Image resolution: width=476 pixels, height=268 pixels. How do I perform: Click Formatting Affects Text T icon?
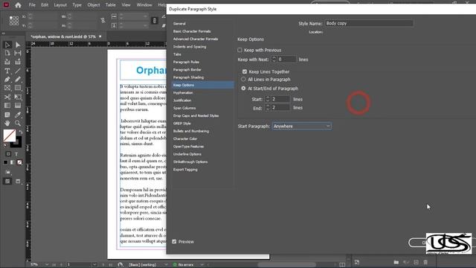pyautogui.click(x=16, y=154)
